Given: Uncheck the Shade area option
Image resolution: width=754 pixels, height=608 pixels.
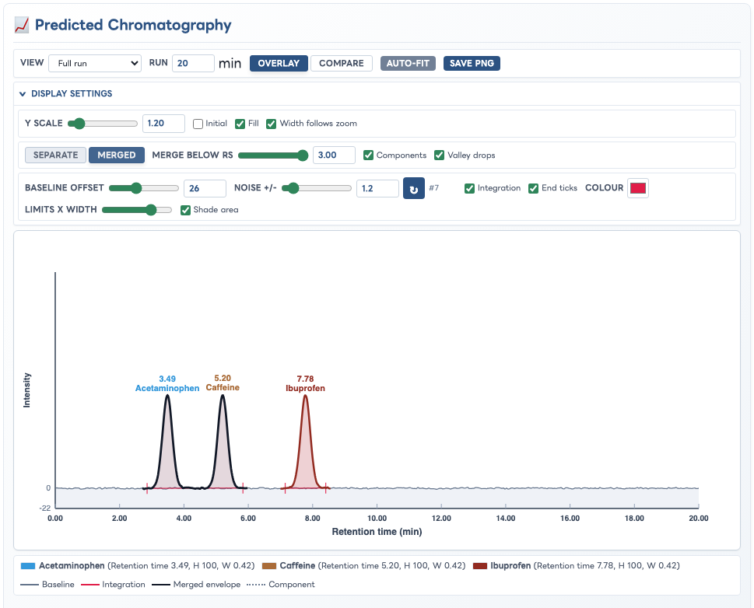Looking at the screenshot, I should click(x=186, y=210).
